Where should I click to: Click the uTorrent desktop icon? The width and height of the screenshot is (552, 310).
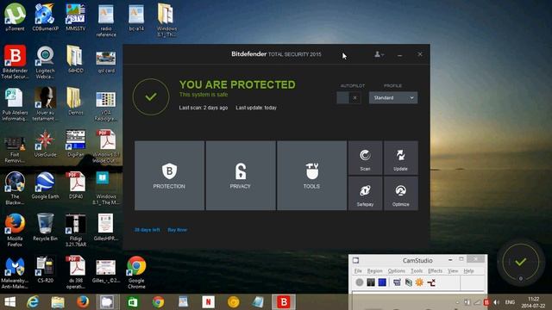(x=15, y=17)
